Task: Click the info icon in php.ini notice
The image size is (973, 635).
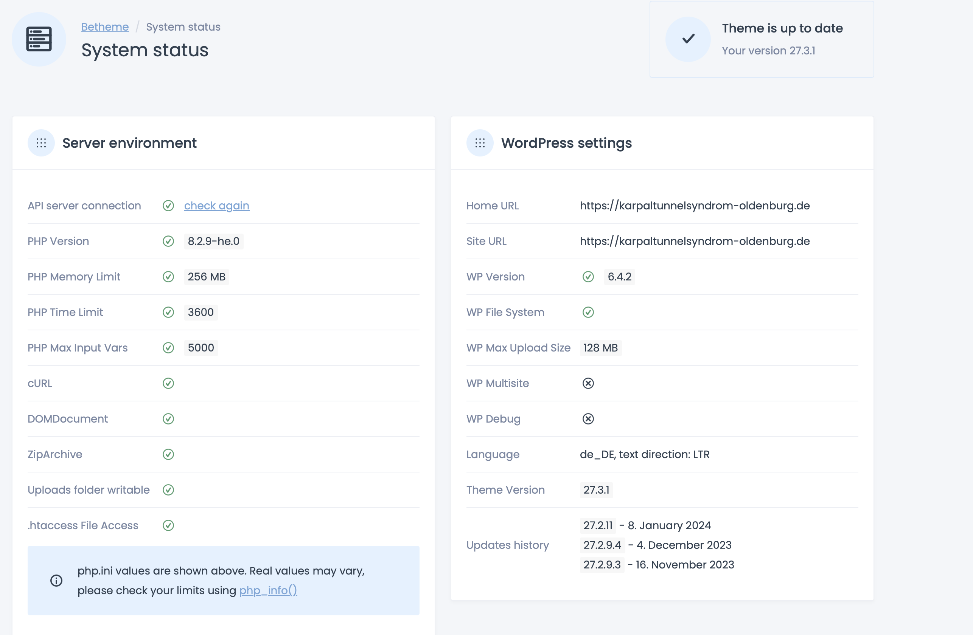Action: [x=56, y=581]
